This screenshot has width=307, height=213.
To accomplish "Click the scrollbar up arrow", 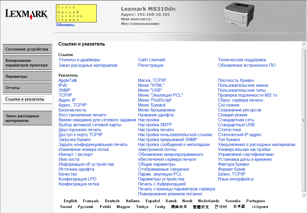I will click(x=304, y=44).
